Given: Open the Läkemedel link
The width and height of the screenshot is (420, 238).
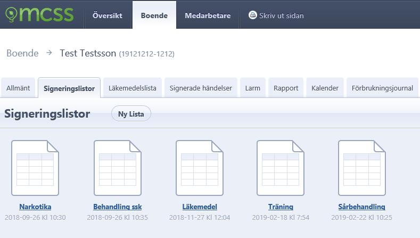Looking at the screenshot, I should (x=200, y=207).
